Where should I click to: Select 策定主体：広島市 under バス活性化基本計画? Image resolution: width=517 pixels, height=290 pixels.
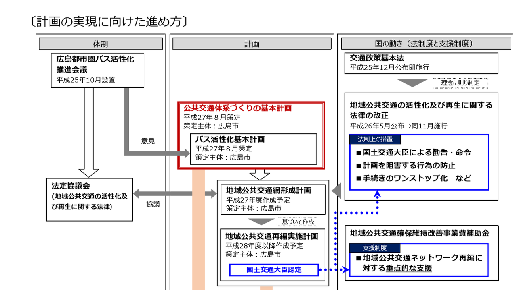tap(223, 157)
